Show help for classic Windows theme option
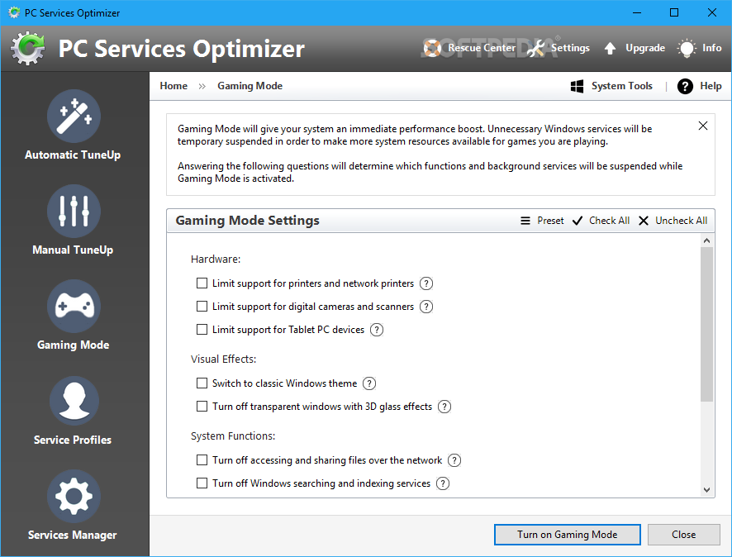The image size is (732, 557). coord(368,383)
